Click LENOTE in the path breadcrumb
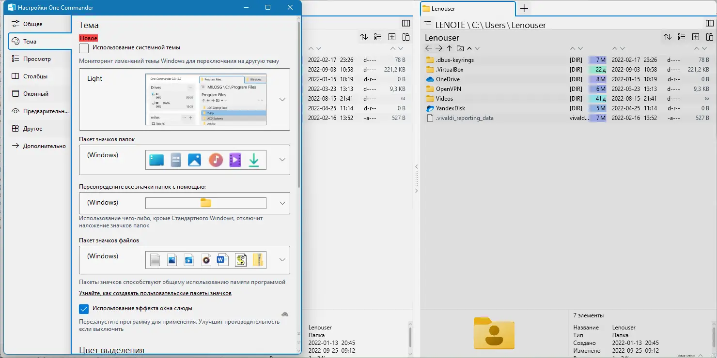The height and width of the screenshot is (358, 717). coord(450,25)
